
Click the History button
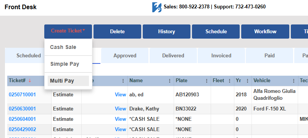coord(166,31)
